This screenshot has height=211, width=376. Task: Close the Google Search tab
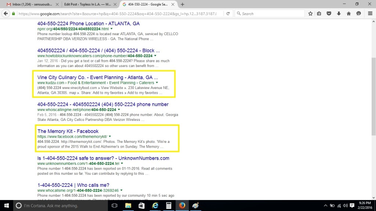[173, 4]
